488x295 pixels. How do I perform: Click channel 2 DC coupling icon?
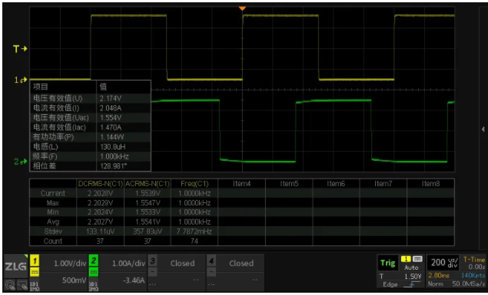point(93,272)
